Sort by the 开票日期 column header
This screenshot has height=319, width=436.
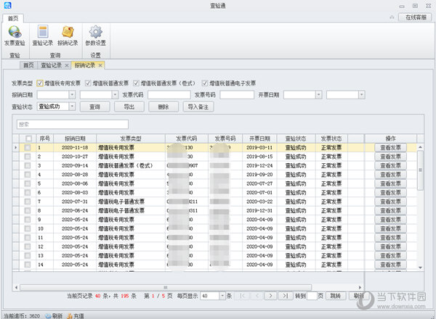pyautogui.click(x=259, y=138)
